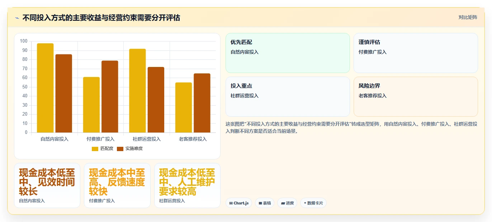
Task: Click the 0 tick on the y-axis
Action: [x=26, y=132]
